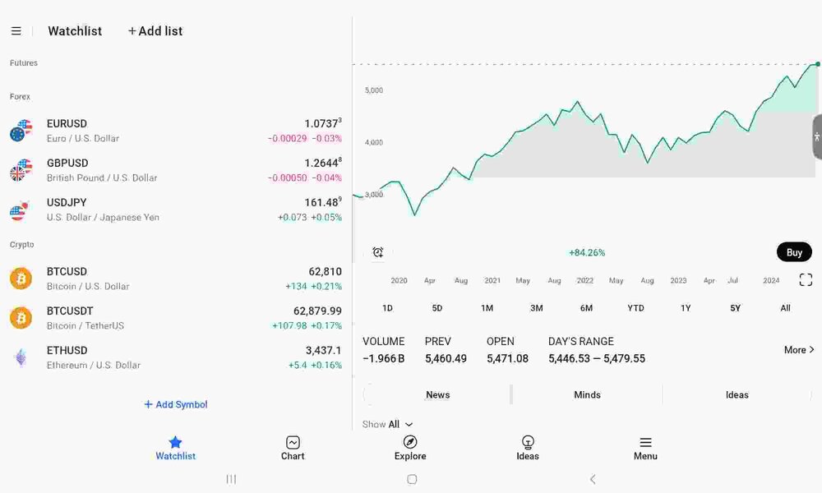Switch to the Minds tab
The height and width of the screenshot is (493, 822).
point(587,395)
